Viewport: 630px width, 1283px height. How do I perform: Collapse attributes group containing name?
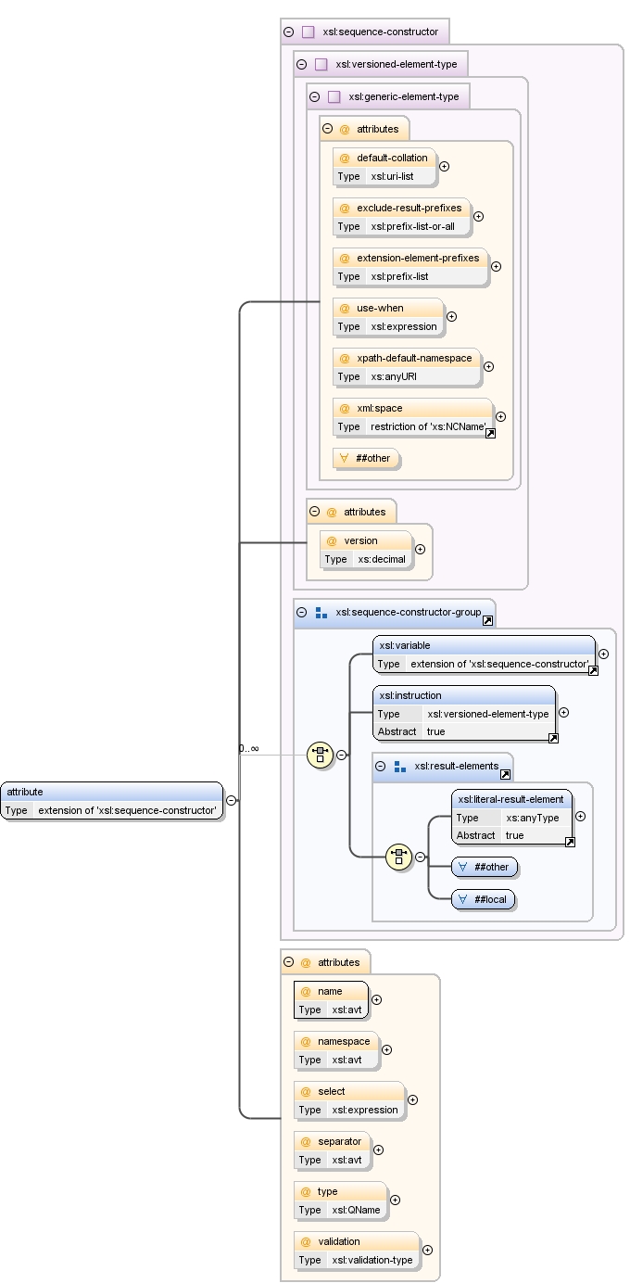(288, 962)
